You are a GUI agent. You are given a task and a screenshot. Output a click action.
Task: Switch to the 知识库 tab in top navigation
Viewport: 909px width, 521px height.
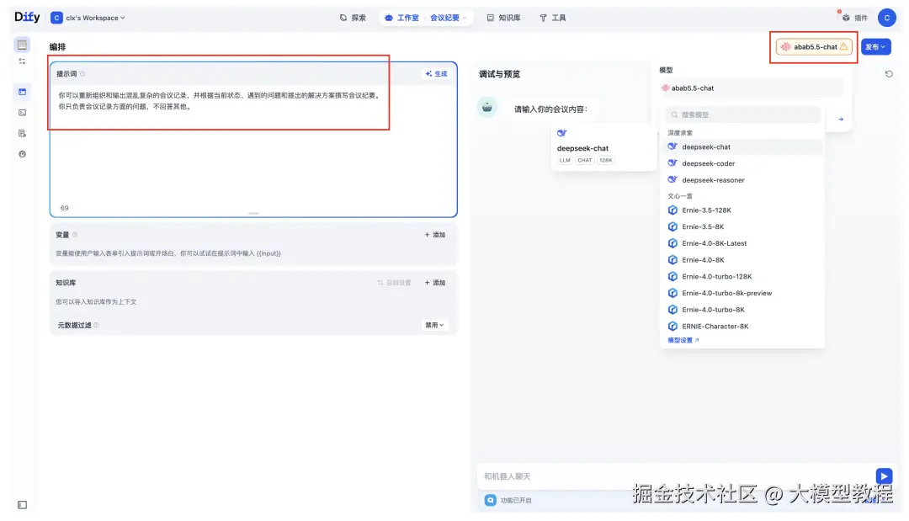pos(503,18)
